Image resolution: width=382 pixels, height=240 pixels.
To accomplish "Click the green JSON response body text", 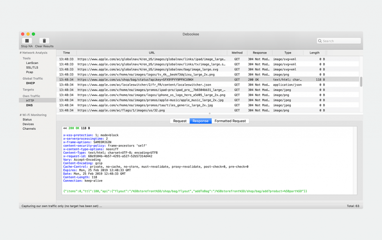I will (185, 191).
